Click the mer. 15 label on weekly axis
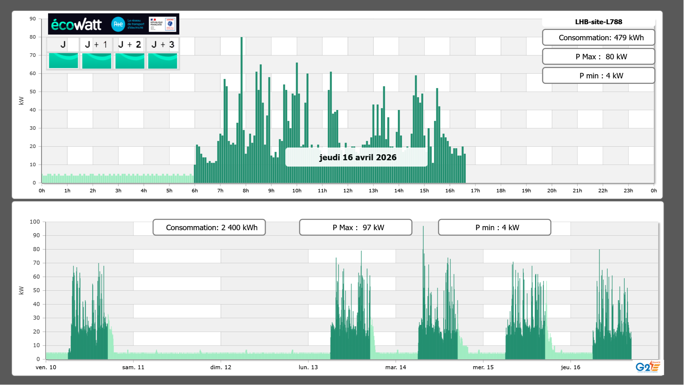The width and height of the screenshot is (684, 385). [x=483, y=367]
